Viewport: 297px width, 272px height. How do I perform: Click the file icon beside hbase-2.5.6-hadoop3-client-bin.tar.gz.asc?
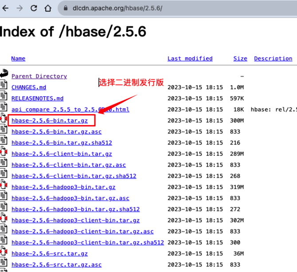coord(4,229)
